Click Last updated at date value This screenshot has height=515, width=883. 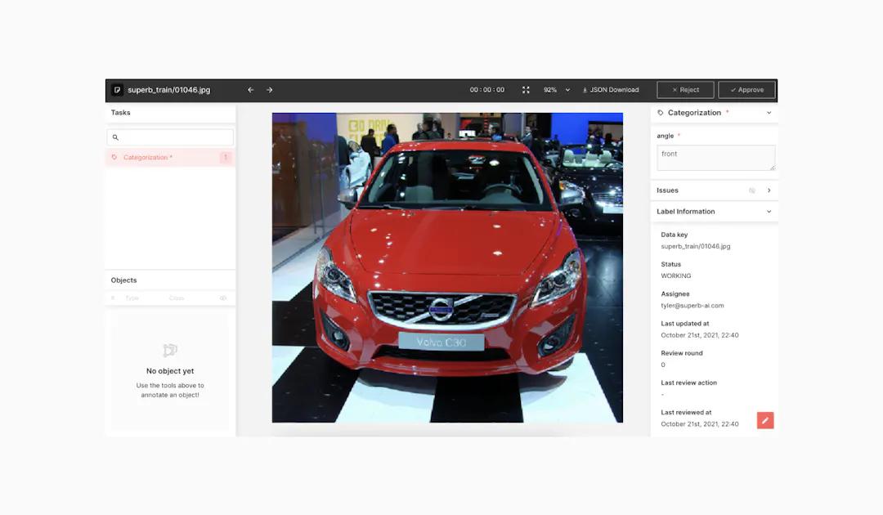click(699, 335)
